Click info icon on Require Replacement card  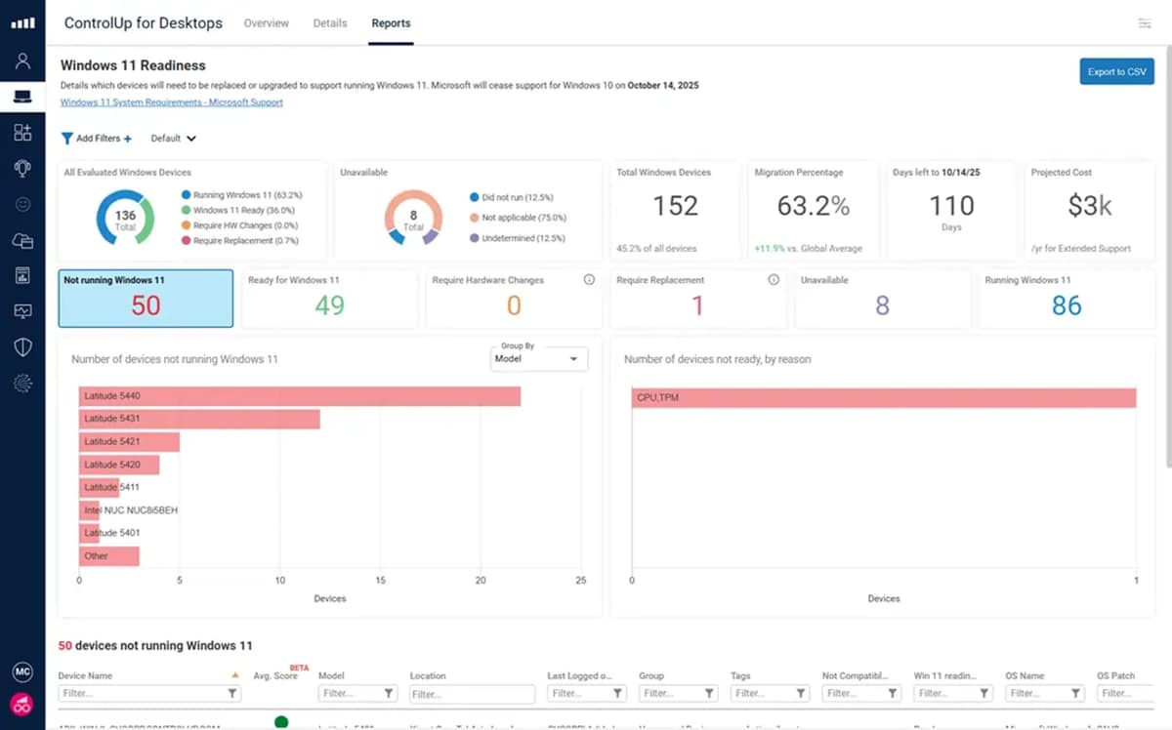click(x=774, y=280)
